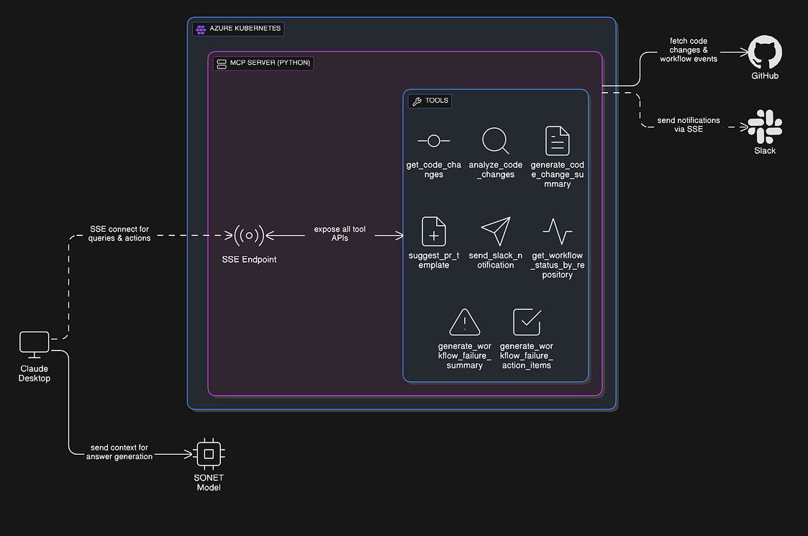Screen dimensions: 808x536
Task: Select the Claude Desktop monitor icon
Action: click(34, 343)
